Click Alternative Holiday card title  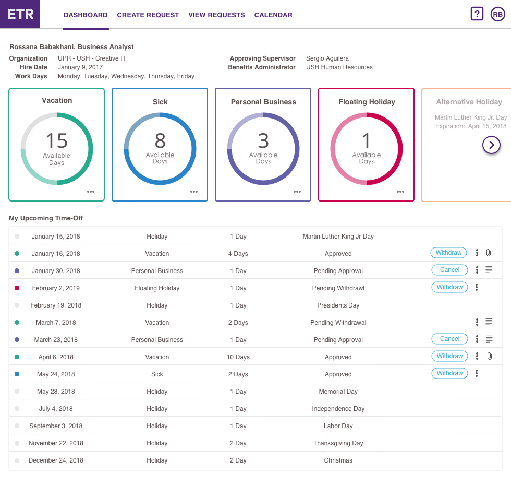point(469,102)
